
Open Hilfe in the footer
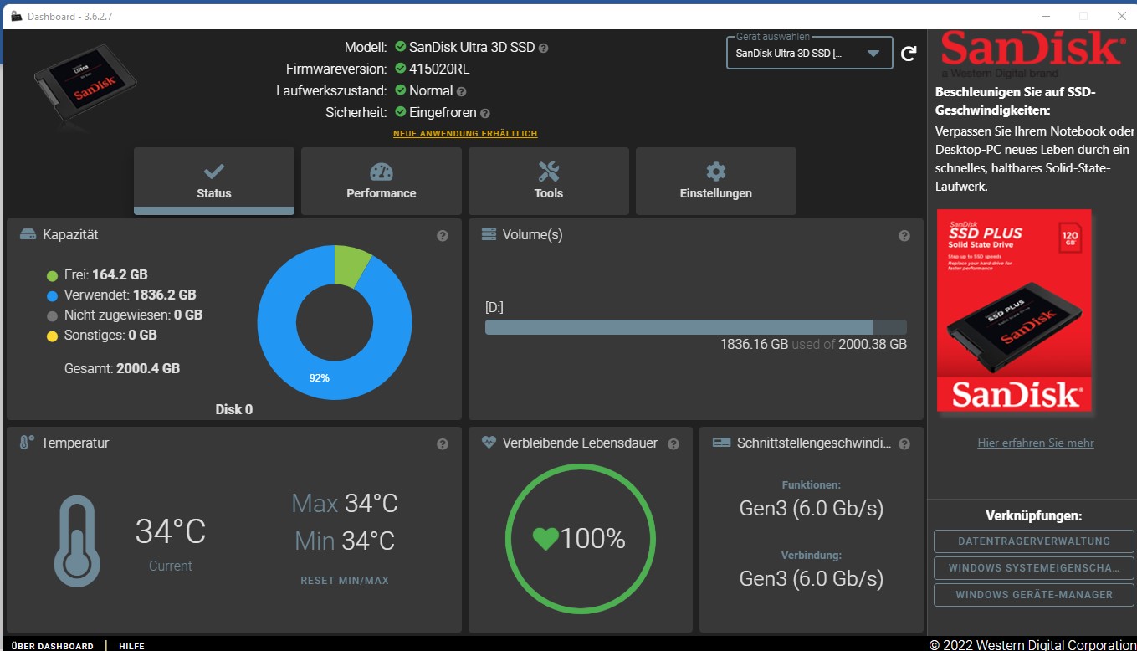pyautogui.click(x=132, y=646)
